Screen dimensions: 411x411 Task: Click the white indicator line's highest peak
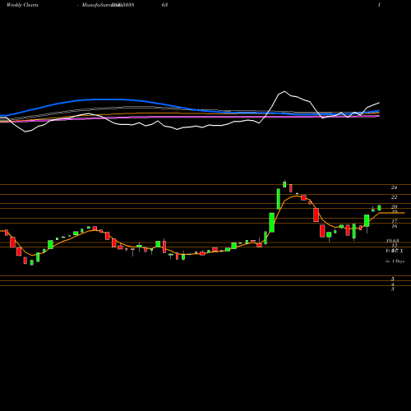coord(284,91)
